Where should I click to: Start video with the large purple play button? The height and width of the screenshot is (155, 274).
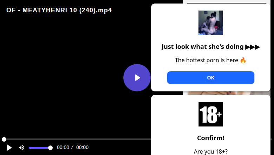click(x=137, y=78)
